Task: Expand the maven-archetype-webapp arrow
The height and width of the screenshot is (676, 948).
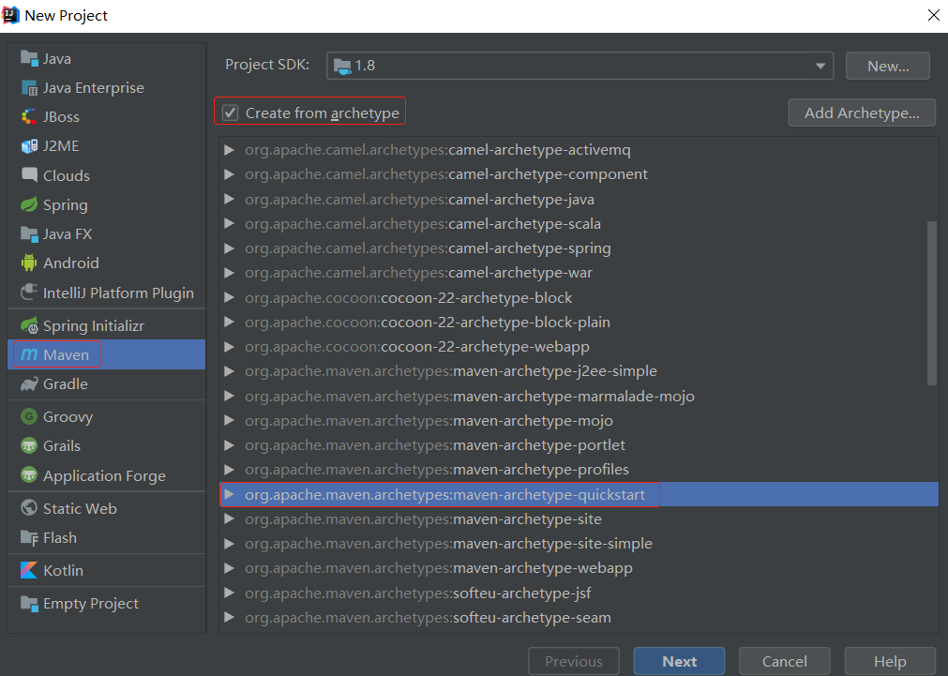Action: point(229,568)
